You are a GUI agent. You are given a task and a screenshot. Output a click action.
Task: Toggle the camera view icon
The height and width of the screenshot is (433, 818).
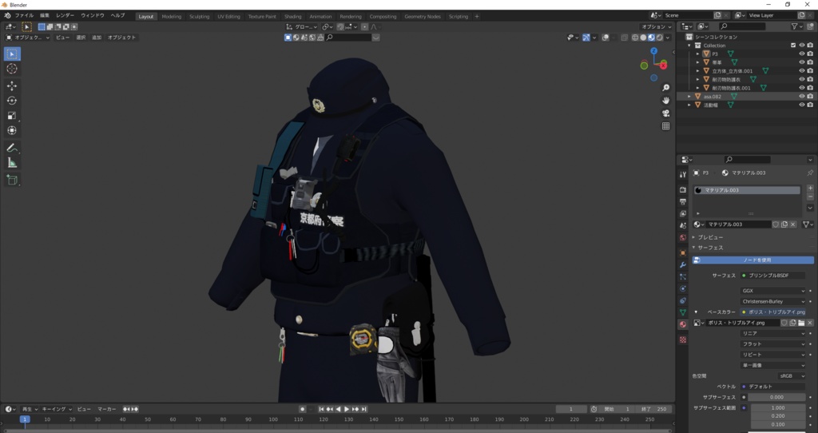665,113
